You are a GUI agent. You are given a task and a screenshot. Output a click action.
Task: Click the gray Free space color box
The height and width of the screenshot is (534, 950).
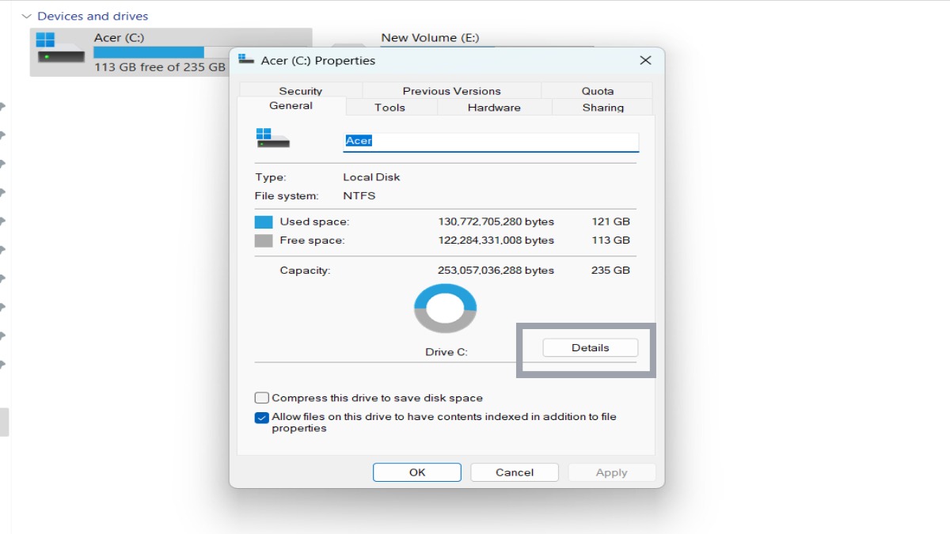pos(264,240)
